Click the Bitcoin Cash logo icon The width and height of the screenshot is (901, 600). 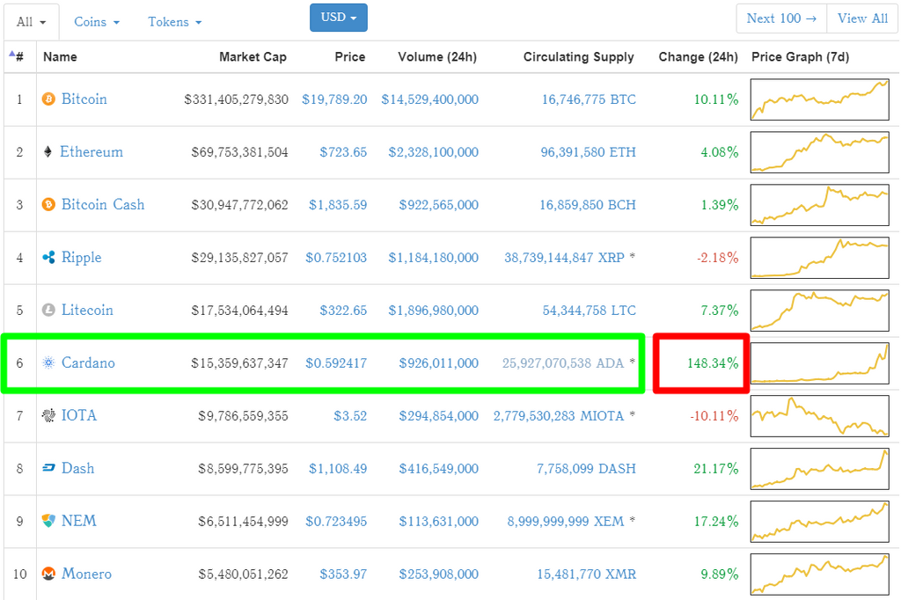[49, 205]
